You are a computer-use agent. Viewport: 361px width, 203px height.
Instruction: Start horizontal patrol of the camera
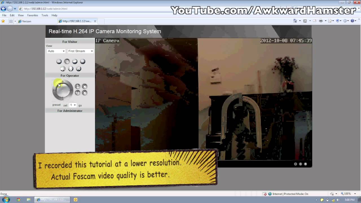click(x=78, y=93)
